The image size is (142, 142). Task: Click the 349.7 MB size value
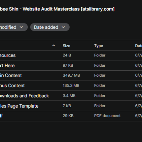click(71, 75)
